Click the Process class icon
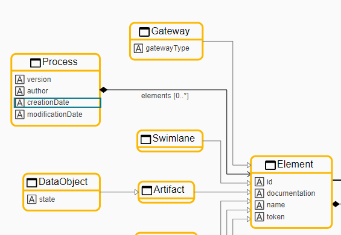Viewport: 341px width, 235px height. click(x=36, y=63)
